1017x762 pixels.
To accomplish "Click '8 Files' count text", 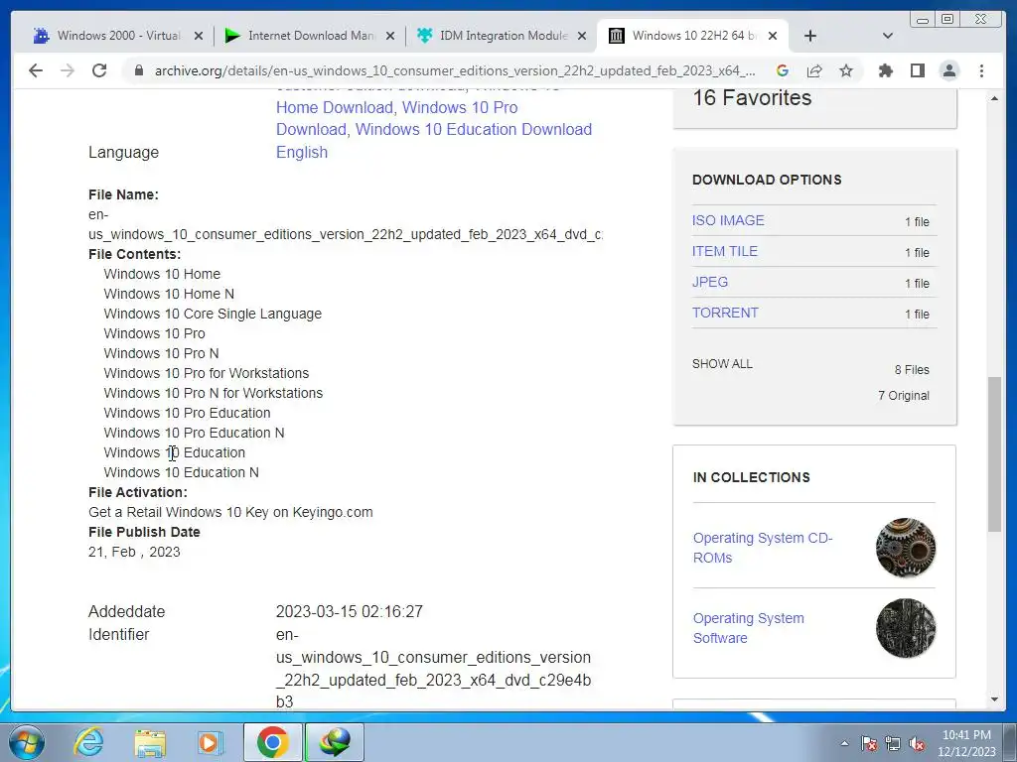I will pyautogui.click(x=912, y=370).
